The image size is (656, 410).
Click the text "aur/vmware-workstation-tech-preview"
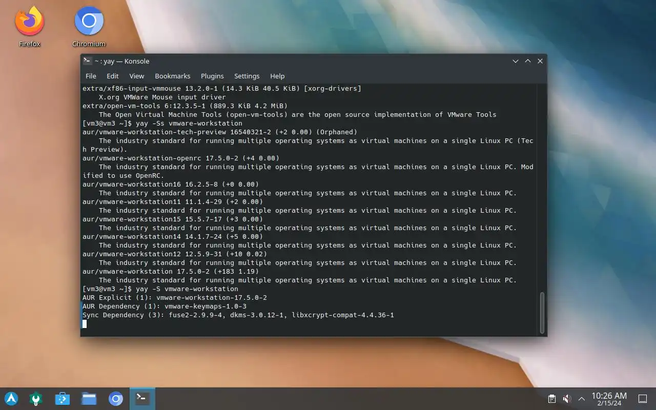tap(154, 132)
